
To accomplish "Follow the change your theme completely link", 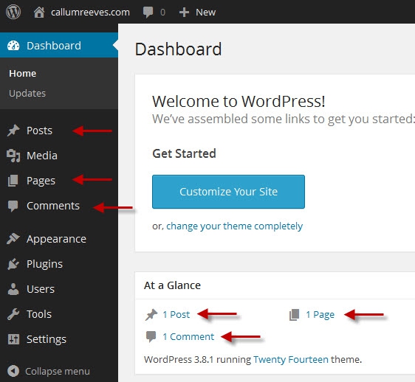I will (235, 226).
